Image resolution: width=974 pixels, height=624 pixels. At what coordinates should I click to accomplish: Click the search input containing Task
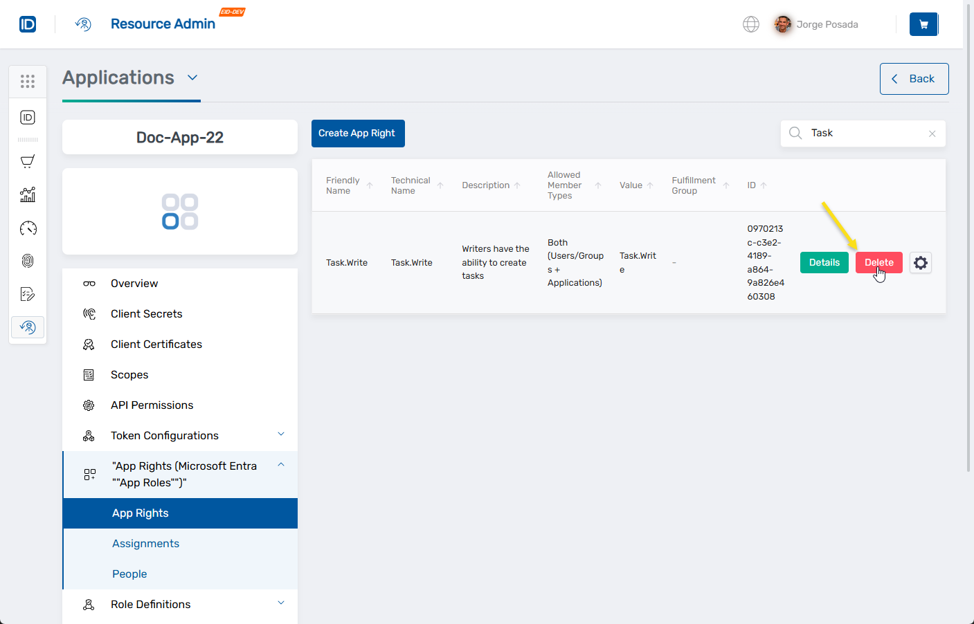click(865, 133)
